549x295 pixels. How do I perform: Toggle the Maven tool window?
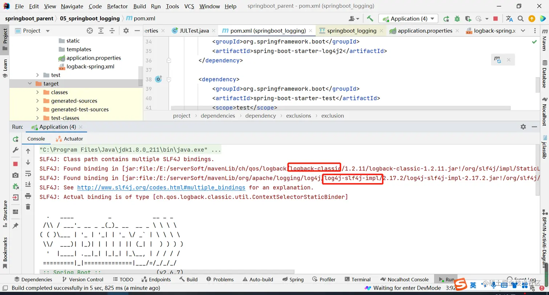coord(544,40)
